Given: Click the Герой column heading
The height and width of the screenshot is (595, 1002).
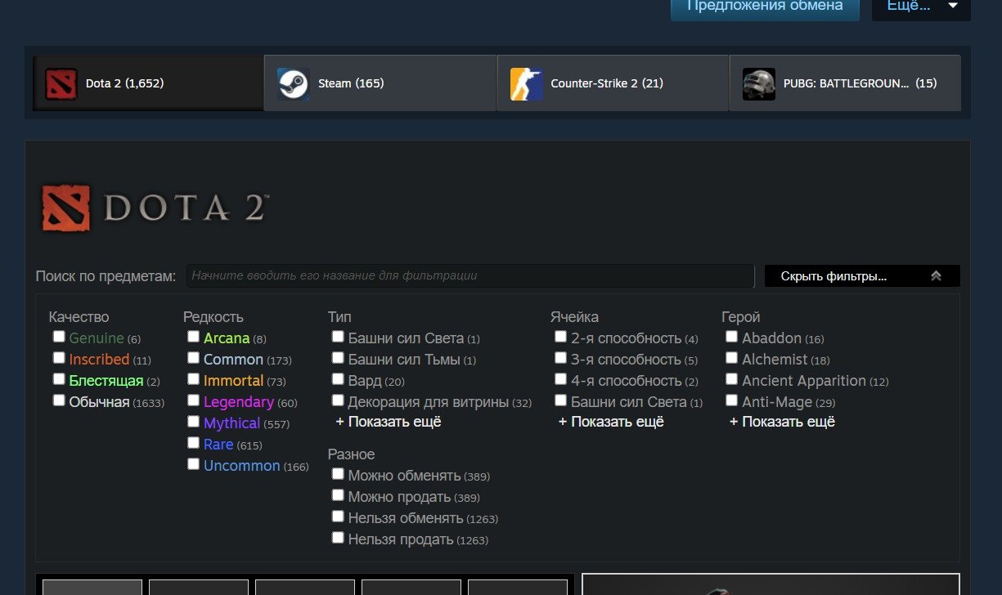Looking at the screenshot, I should click(x=741, y=317).
